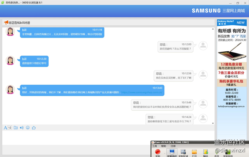
Task: Click user avatar next to 10:14:24 message
Action: click(203, 118)
